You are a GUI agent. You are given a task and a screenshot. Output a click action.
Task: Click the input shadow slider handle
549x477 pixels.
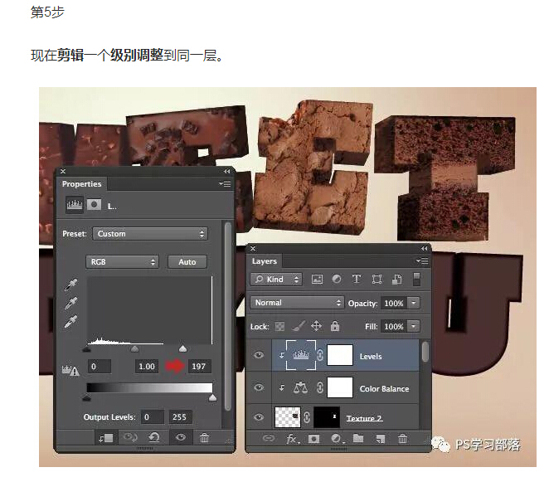(86, 349)
